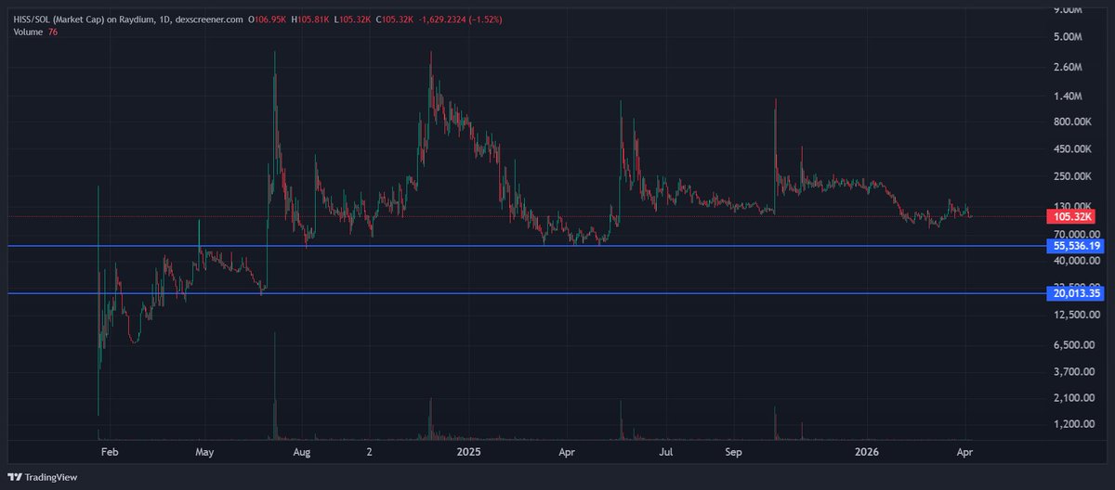The width and height of the screenshot is (1115, 490).
Task: Click the Sep date label on time axis
Action: pyautogui.click(x=734, y=453)
